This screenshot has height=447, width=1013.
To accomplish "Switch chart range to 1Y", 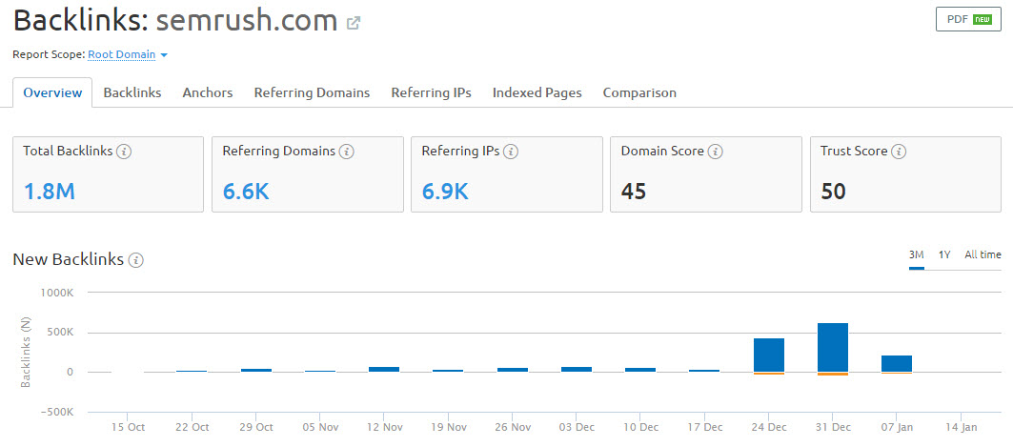I will point(944,255).
